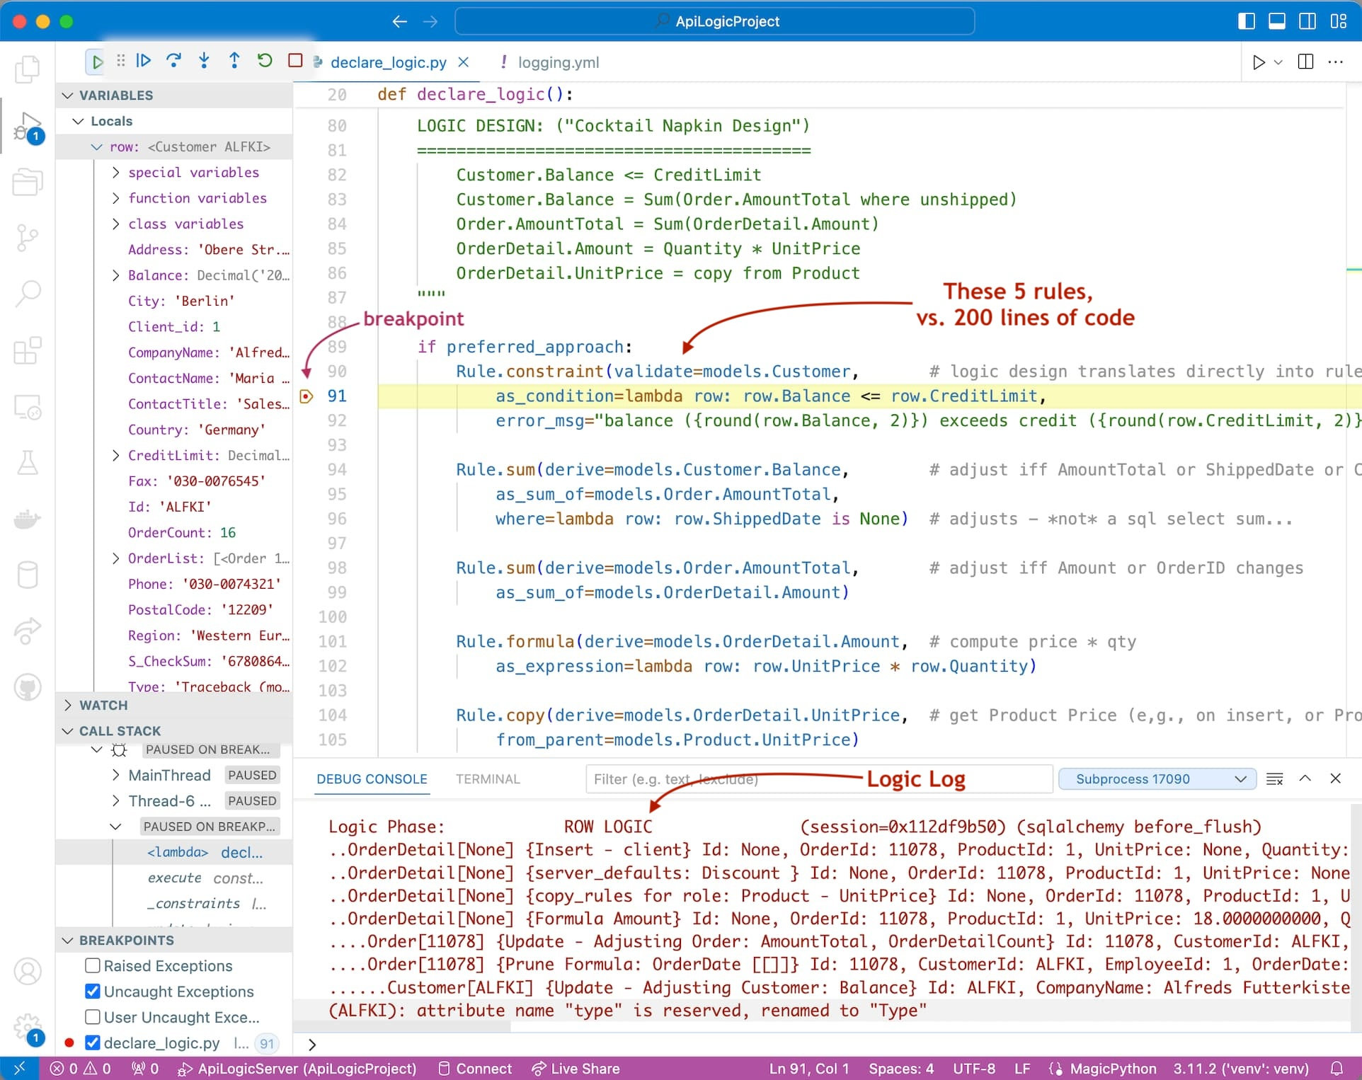
Task: Click Ln 91, Col 1 indicator
Action: pyautogui.click(x=809, y=1068)
